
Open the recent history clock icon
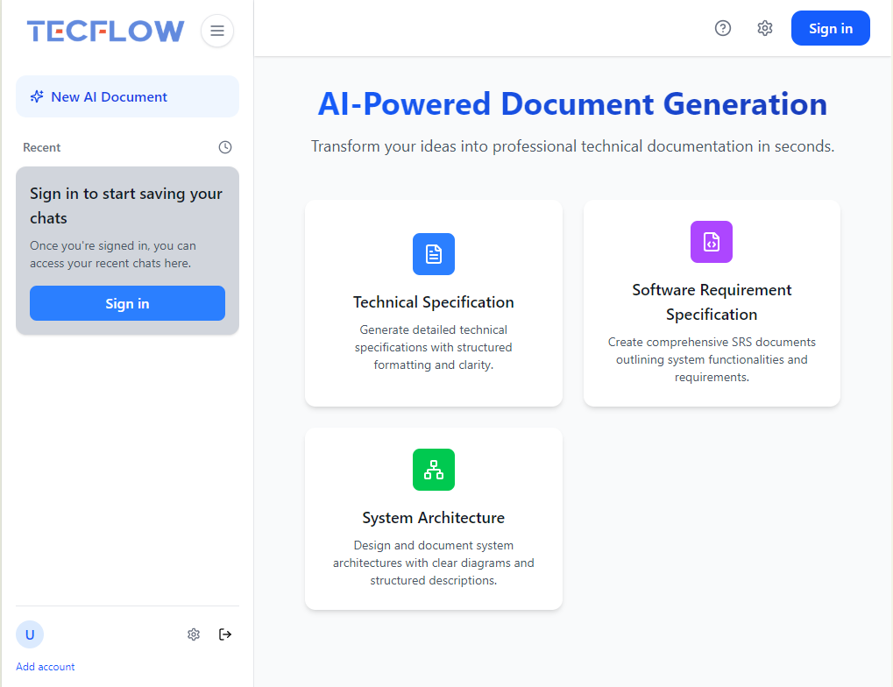[225, 147]
